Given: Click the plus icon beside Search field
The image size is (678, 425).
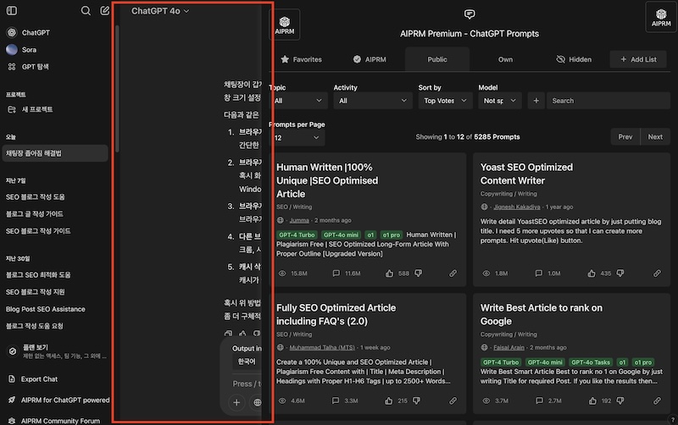Looking at the screenshot, I should coord(536,101).
